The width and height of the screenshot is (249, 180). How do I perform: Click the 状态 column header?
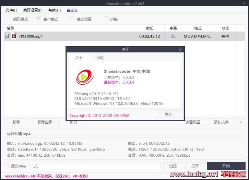[225, 28]
